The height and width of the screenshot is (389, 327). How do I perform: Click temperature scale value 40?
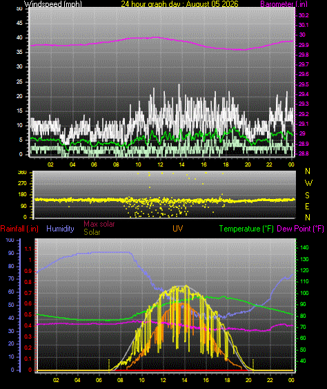coord(303,361)
